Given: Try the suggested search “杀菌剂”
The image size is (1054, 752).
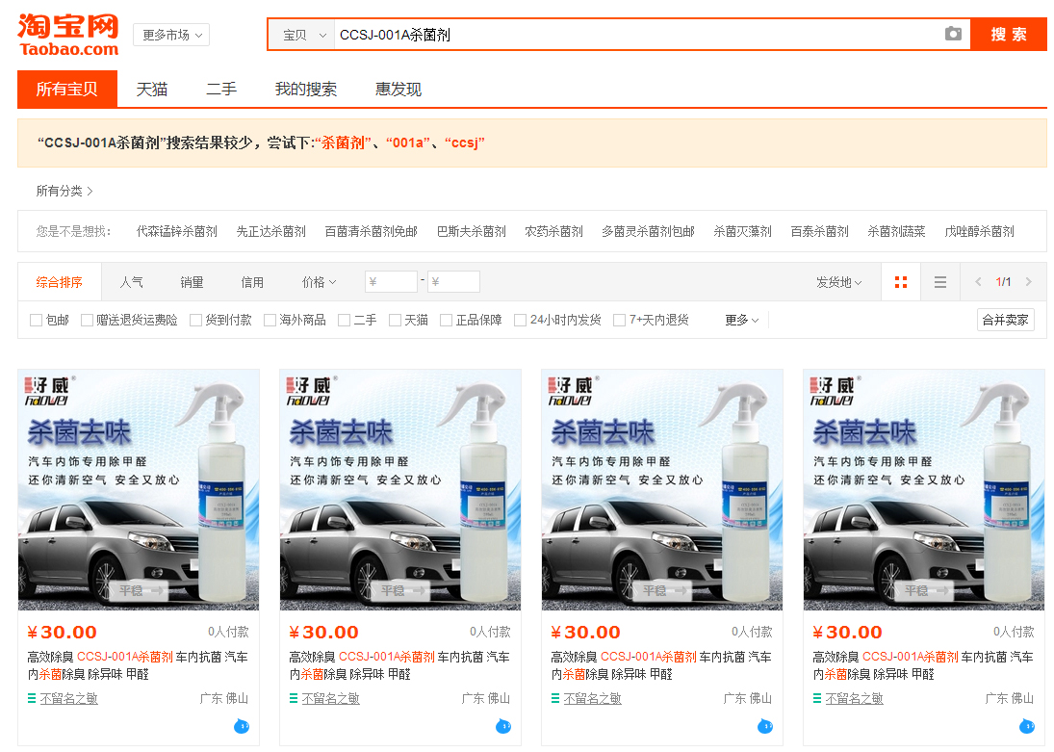Looking at the screenshot, I should [343, 143].
